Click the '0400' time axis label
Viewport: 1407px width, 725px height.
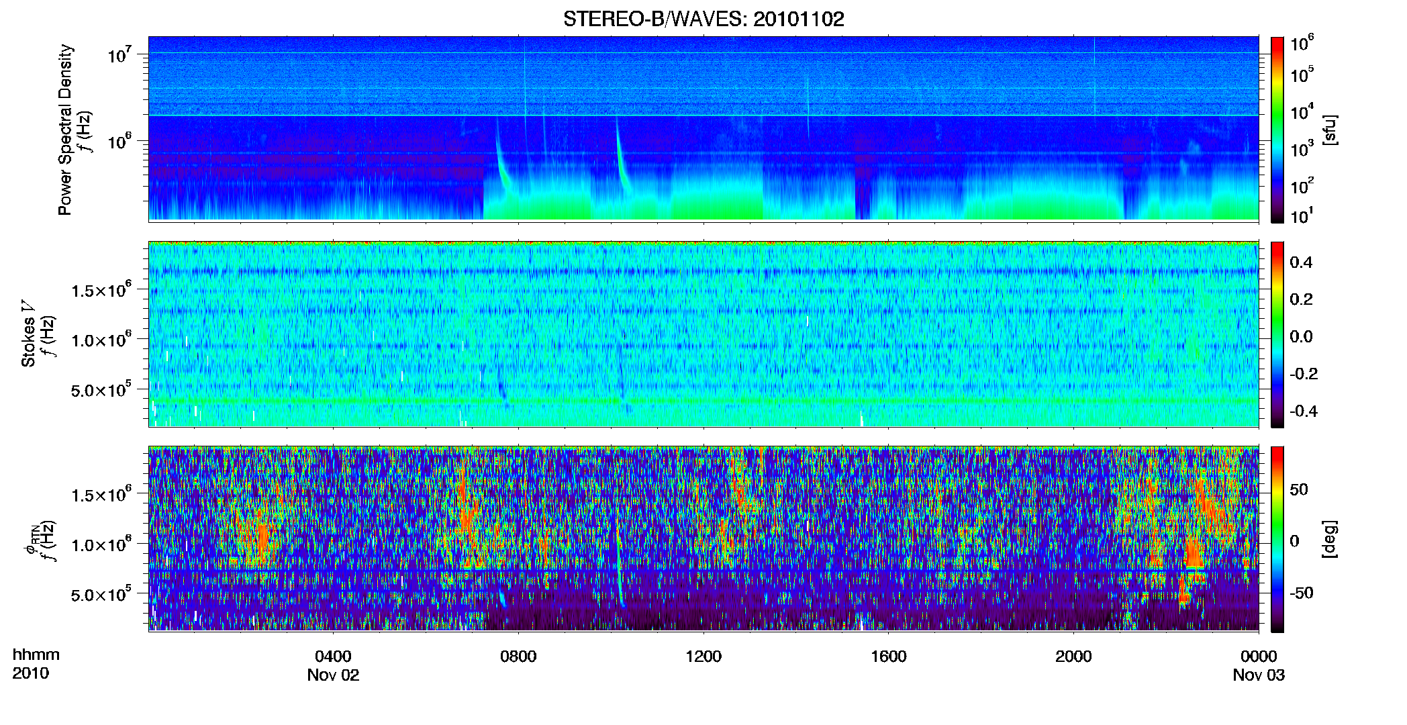(x=333, y=656)
